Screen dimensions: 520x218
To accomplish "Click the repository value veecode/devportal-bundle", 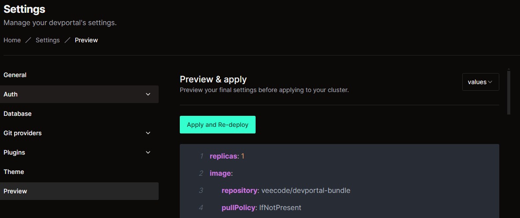I will click(305, 191).
